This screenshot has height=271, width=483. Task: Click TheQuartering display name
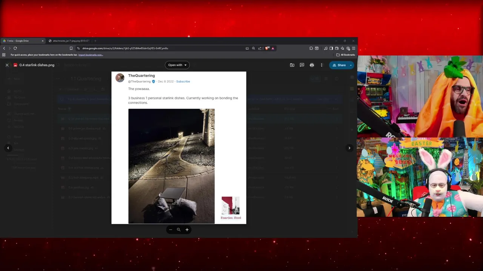pyautogui.click(x=142, y=76)
